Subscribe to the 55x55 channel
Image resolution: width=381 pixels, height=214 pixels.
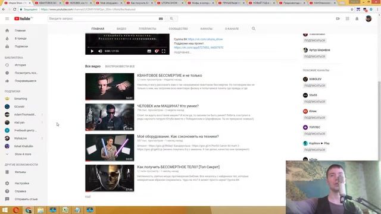pos(315,102)
